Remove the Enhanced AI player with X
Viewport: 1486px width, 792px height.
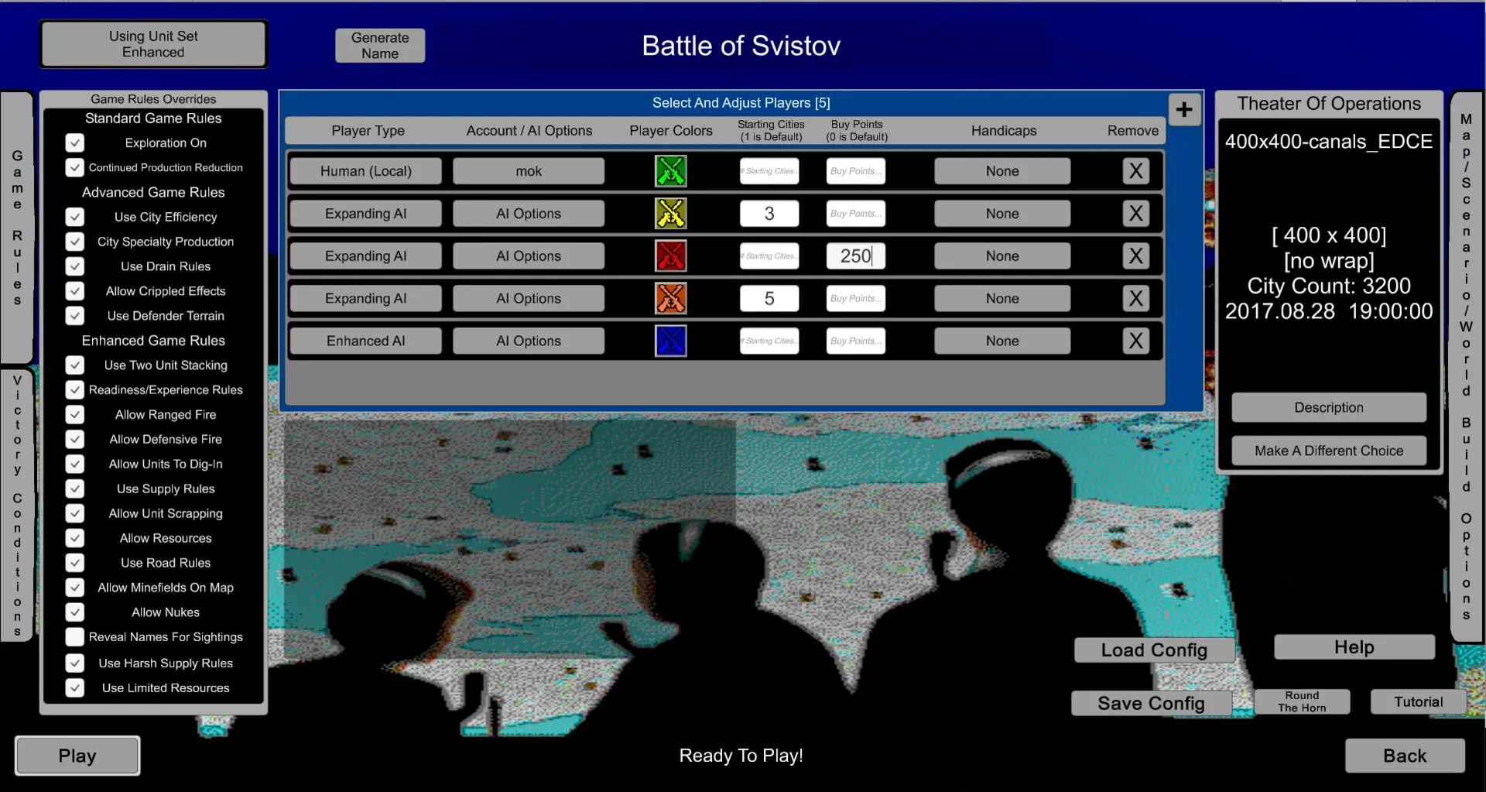click(1135, 341)
